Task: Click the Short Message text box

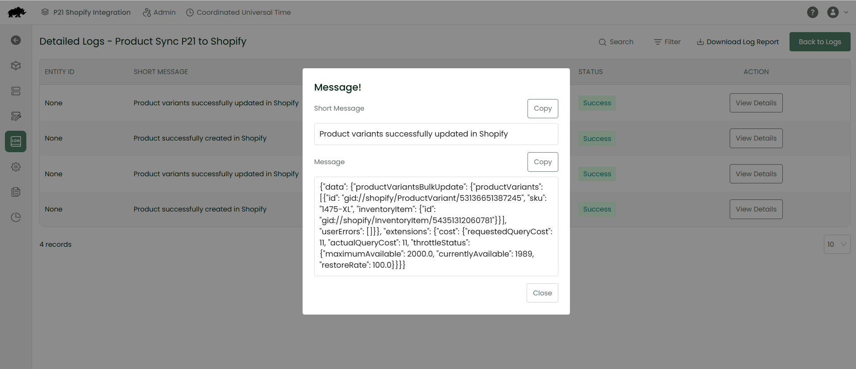Action: pyautogui.click(x=436, y=134)
